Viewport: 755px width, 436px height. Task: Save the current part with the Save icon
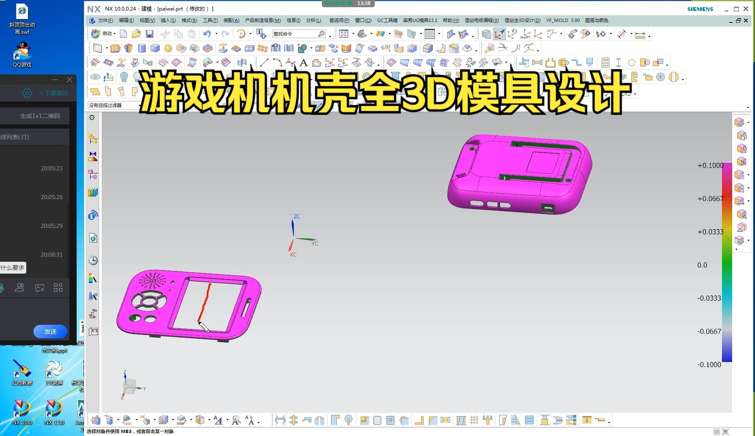coord(149,33)
